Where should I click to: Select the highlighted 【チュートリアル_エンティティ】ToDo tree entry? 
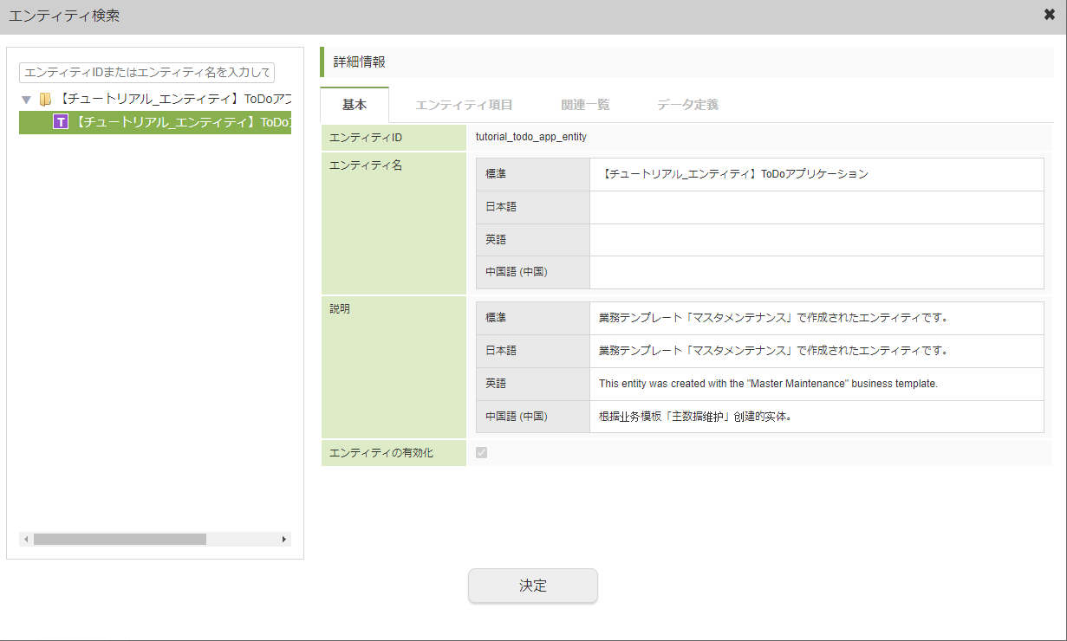[155, 122]
